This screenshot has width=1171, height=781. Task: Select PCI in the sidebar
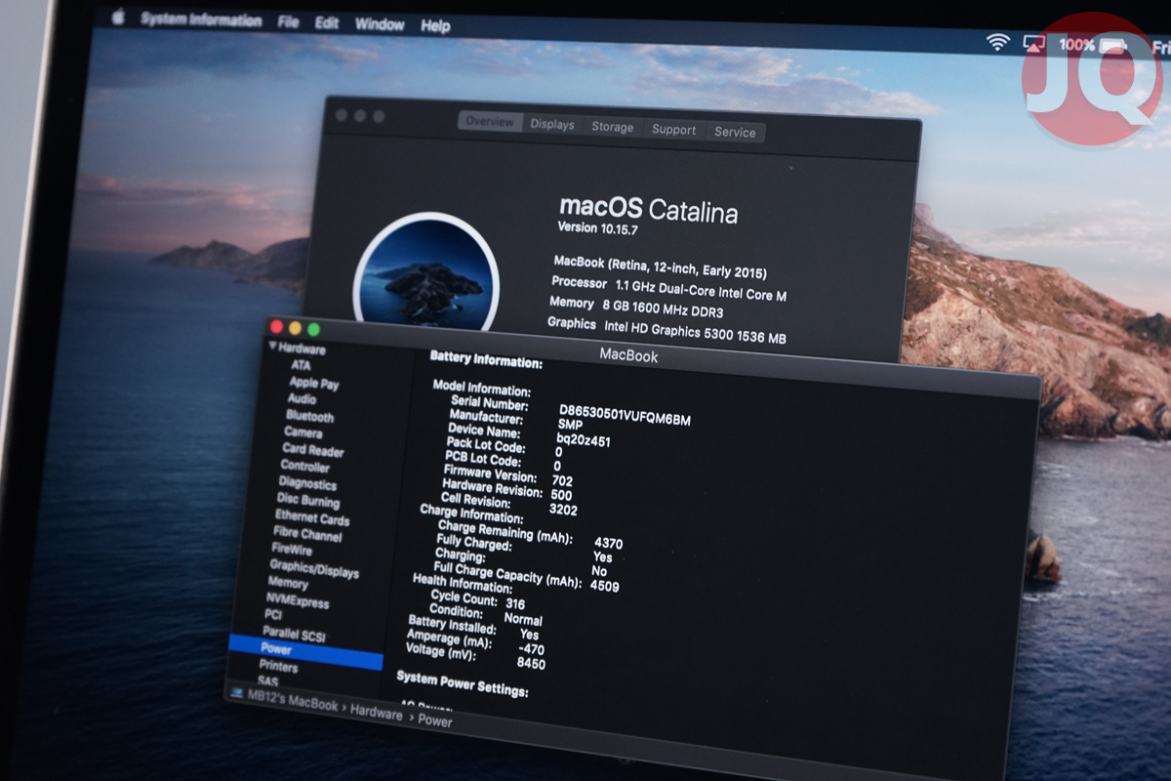pyautogui.click(x=273, y=615)
